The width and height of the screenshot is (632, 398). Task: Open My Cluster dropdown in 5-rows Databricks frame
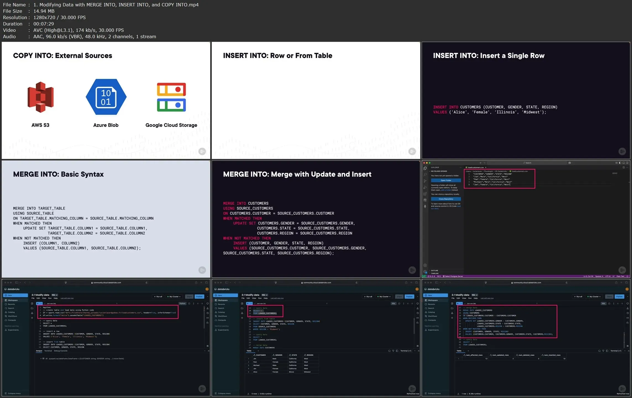pos(384,296)
